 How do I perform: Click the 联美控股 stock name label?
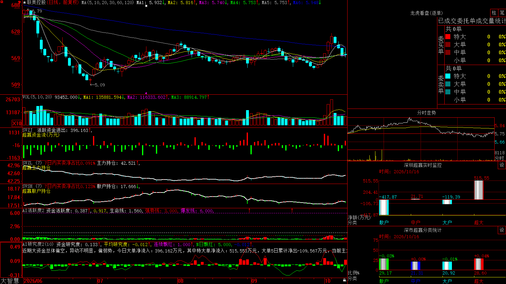point(36,3)
